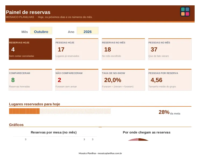This screenshot has width=200, height=160.
Task: Select the Por onde chegam as reservas title
Action: tap(146, 132)
